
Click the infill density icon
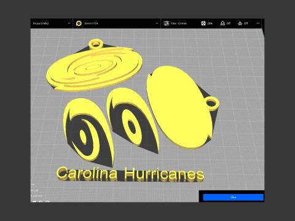(203, 23)
